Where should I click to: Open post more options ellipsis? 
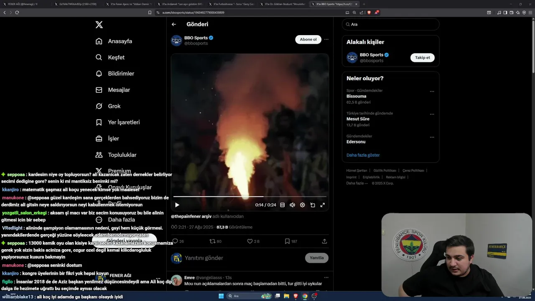pyautogui.click(x=326, y=40)
